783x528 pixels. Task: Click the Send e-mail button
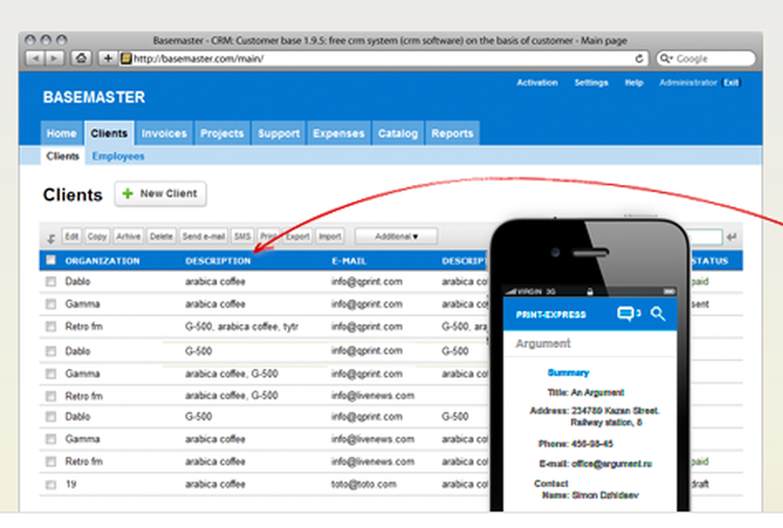pos(204,236)
